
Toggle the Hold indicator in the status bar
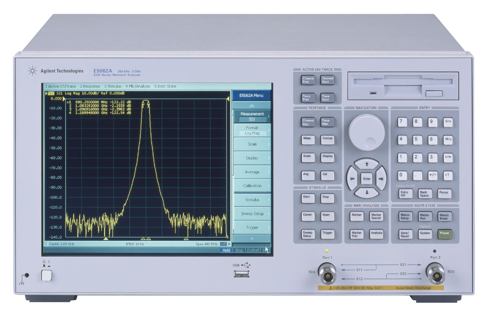(x=226, y=249)
